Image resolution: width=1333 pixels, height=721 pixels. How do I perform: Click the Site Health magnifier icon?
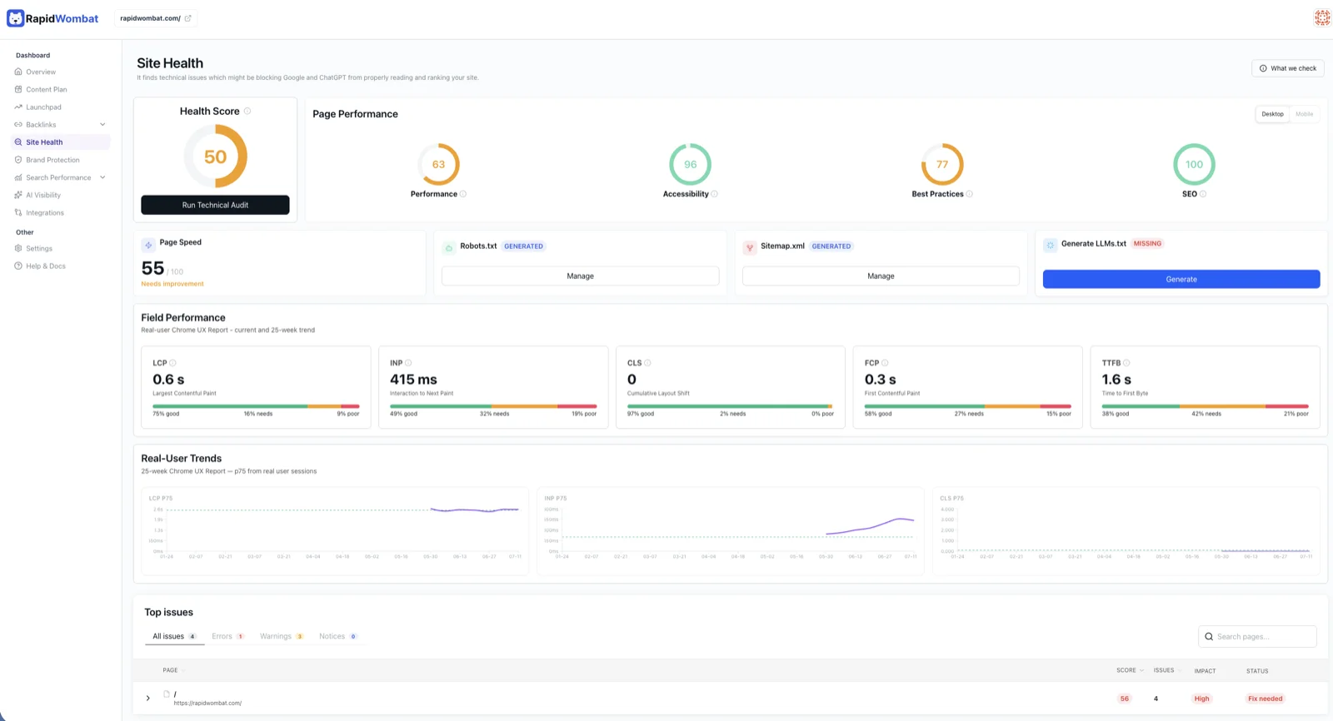18,142
